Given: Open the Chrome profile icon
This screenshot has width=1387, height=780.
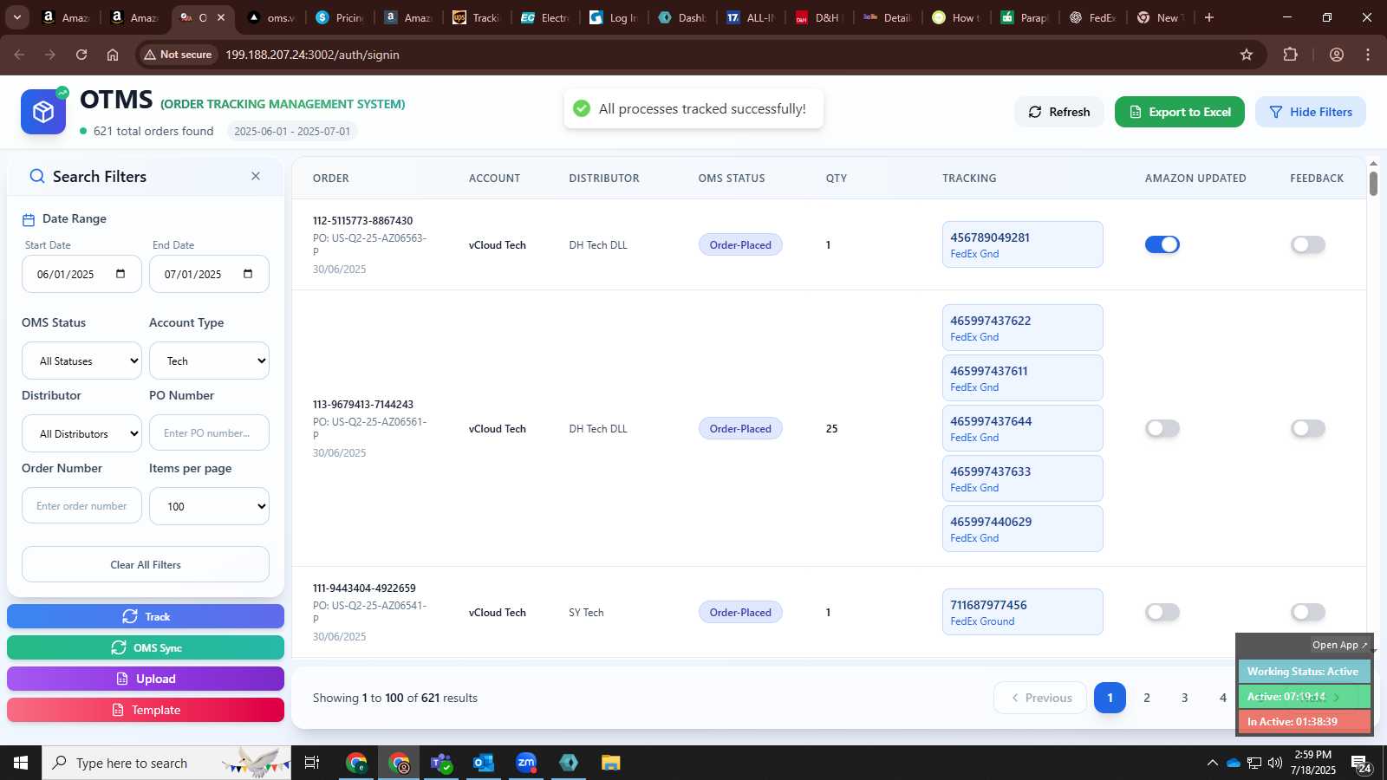Looking at the screenshot, I should point(1337,55).
